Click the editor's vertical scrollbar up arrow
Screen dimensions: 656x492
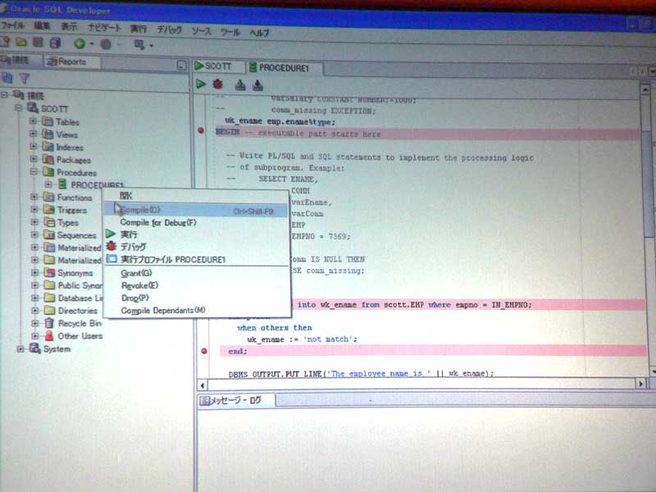[x=645, y=89]
